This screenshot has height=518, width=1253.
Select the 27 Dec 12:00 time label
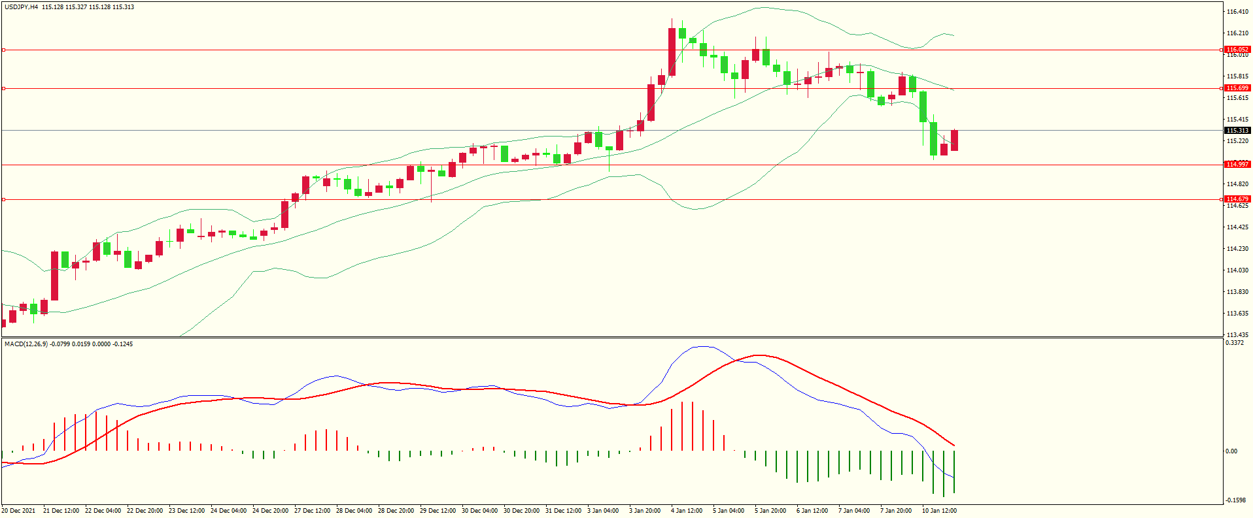pyautogui.click(x=312, y=511)
